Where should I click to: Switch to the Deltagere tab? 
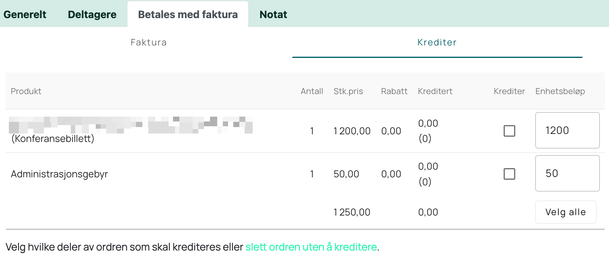(92, 14)
